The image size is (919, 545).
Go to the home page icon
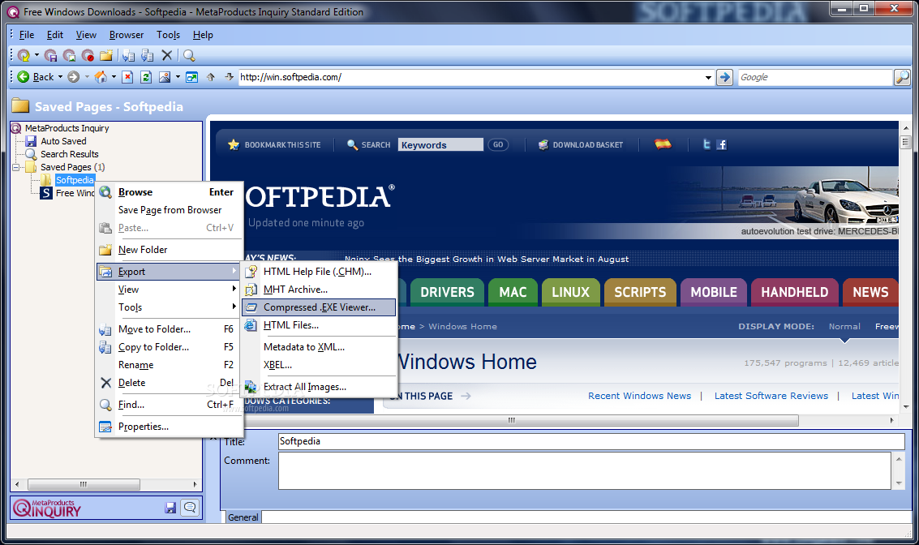(101, 77)
